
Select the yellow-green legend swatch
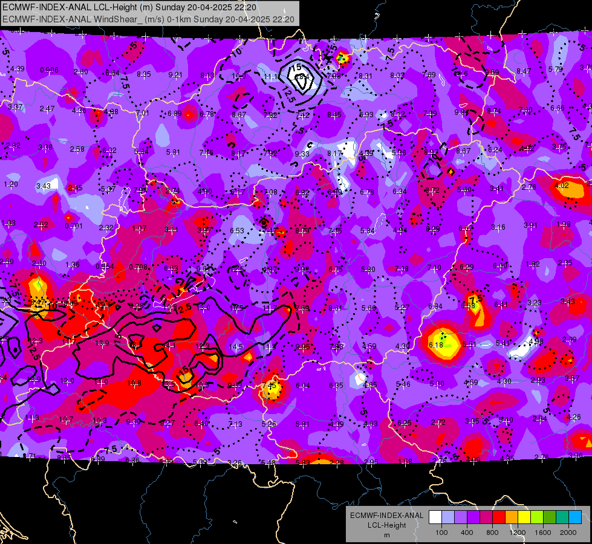(537, 517)
